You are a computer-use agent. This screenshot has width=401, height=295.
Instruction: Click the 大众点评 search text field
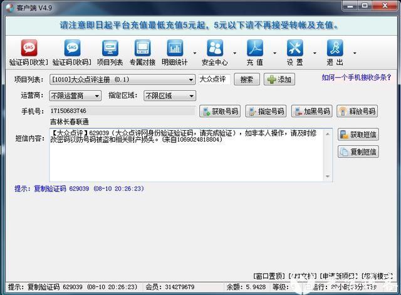pos(214,79)
